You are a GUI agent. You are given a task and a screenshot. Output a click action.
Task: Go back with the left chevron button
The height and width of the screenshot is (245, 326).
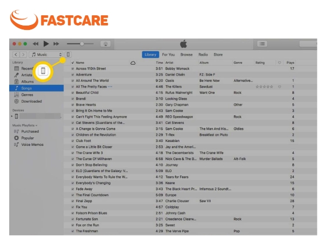coord(16,54)
